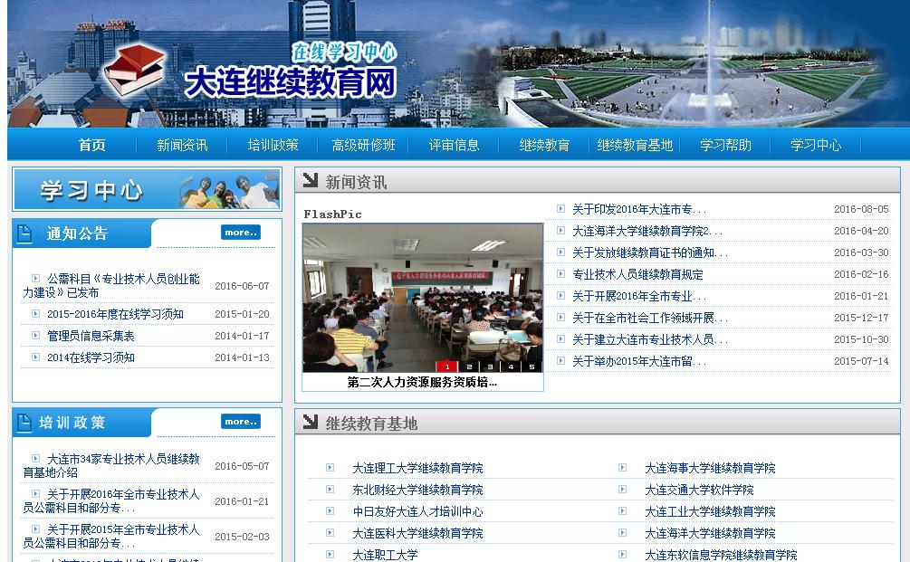The height and width of the screenshot is (562, 910).
Task: Open the 首页 navigation tab
Action: point(91,145)
